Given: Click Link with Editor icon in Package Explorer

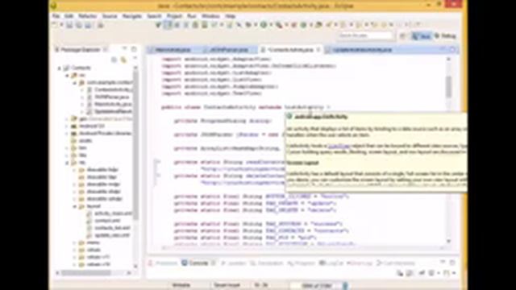Looking at the screenshot, I should pyautogui.click(x=123, y=60).
